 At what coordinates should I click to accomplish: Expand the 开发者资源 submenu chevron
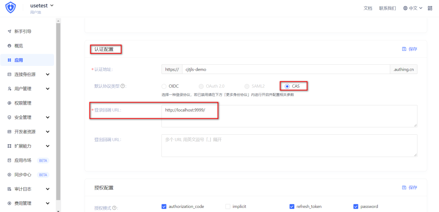point(48,131)
